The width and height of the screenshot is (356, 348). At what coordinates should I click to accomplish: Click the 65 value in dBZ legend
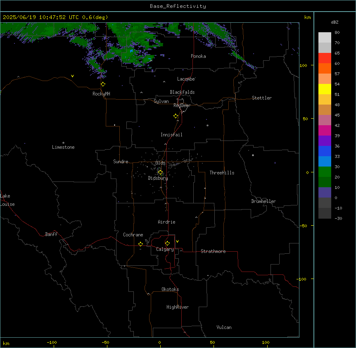click(x=337, y=53)
